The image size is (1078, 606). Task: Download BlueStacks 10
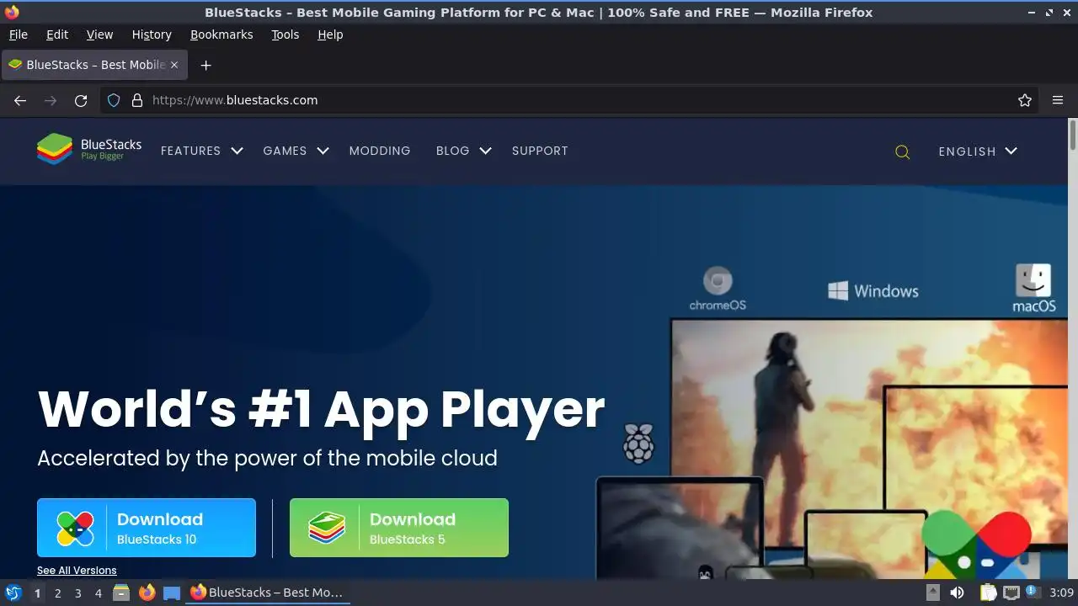click(147, 528)
